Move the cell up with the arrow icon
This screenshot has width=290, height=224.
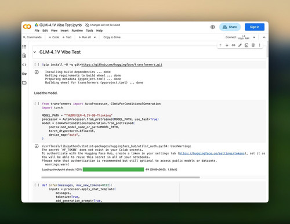[x=220, y=45]
